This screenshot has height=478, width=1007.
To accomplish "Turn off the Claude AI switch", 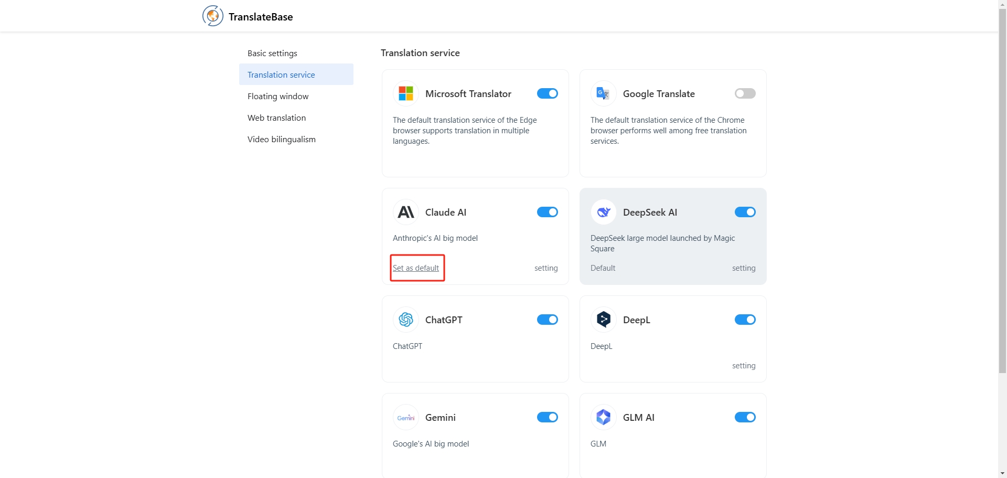I will (x=547, y=212).
